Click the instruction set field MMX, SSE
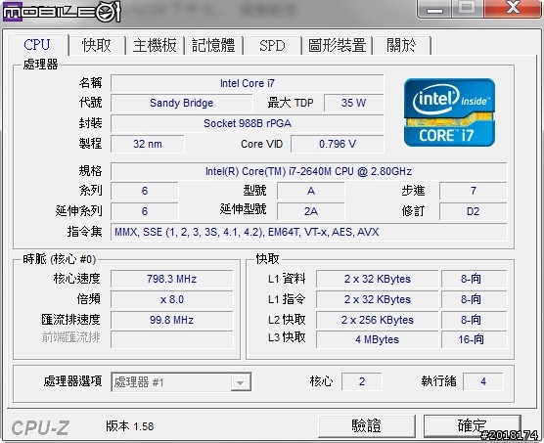The width and height of the screenshot is (544, 443). pos(308,232)
